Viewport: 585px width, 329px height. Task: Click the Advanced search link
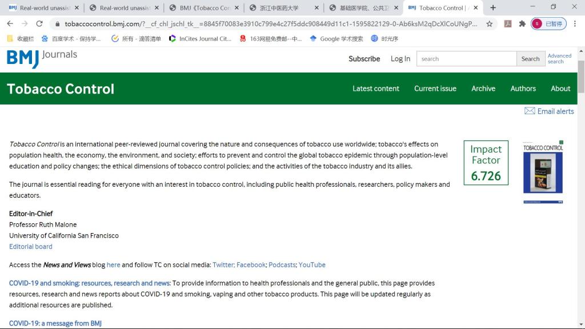coord(559,59)
